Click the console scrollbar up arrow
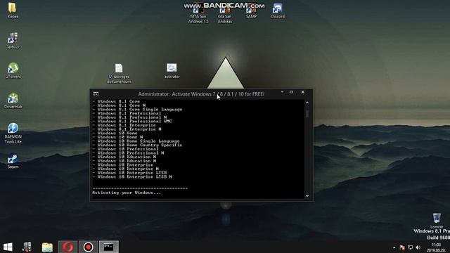Screen dimensions: 450x253 coord(307,103)
